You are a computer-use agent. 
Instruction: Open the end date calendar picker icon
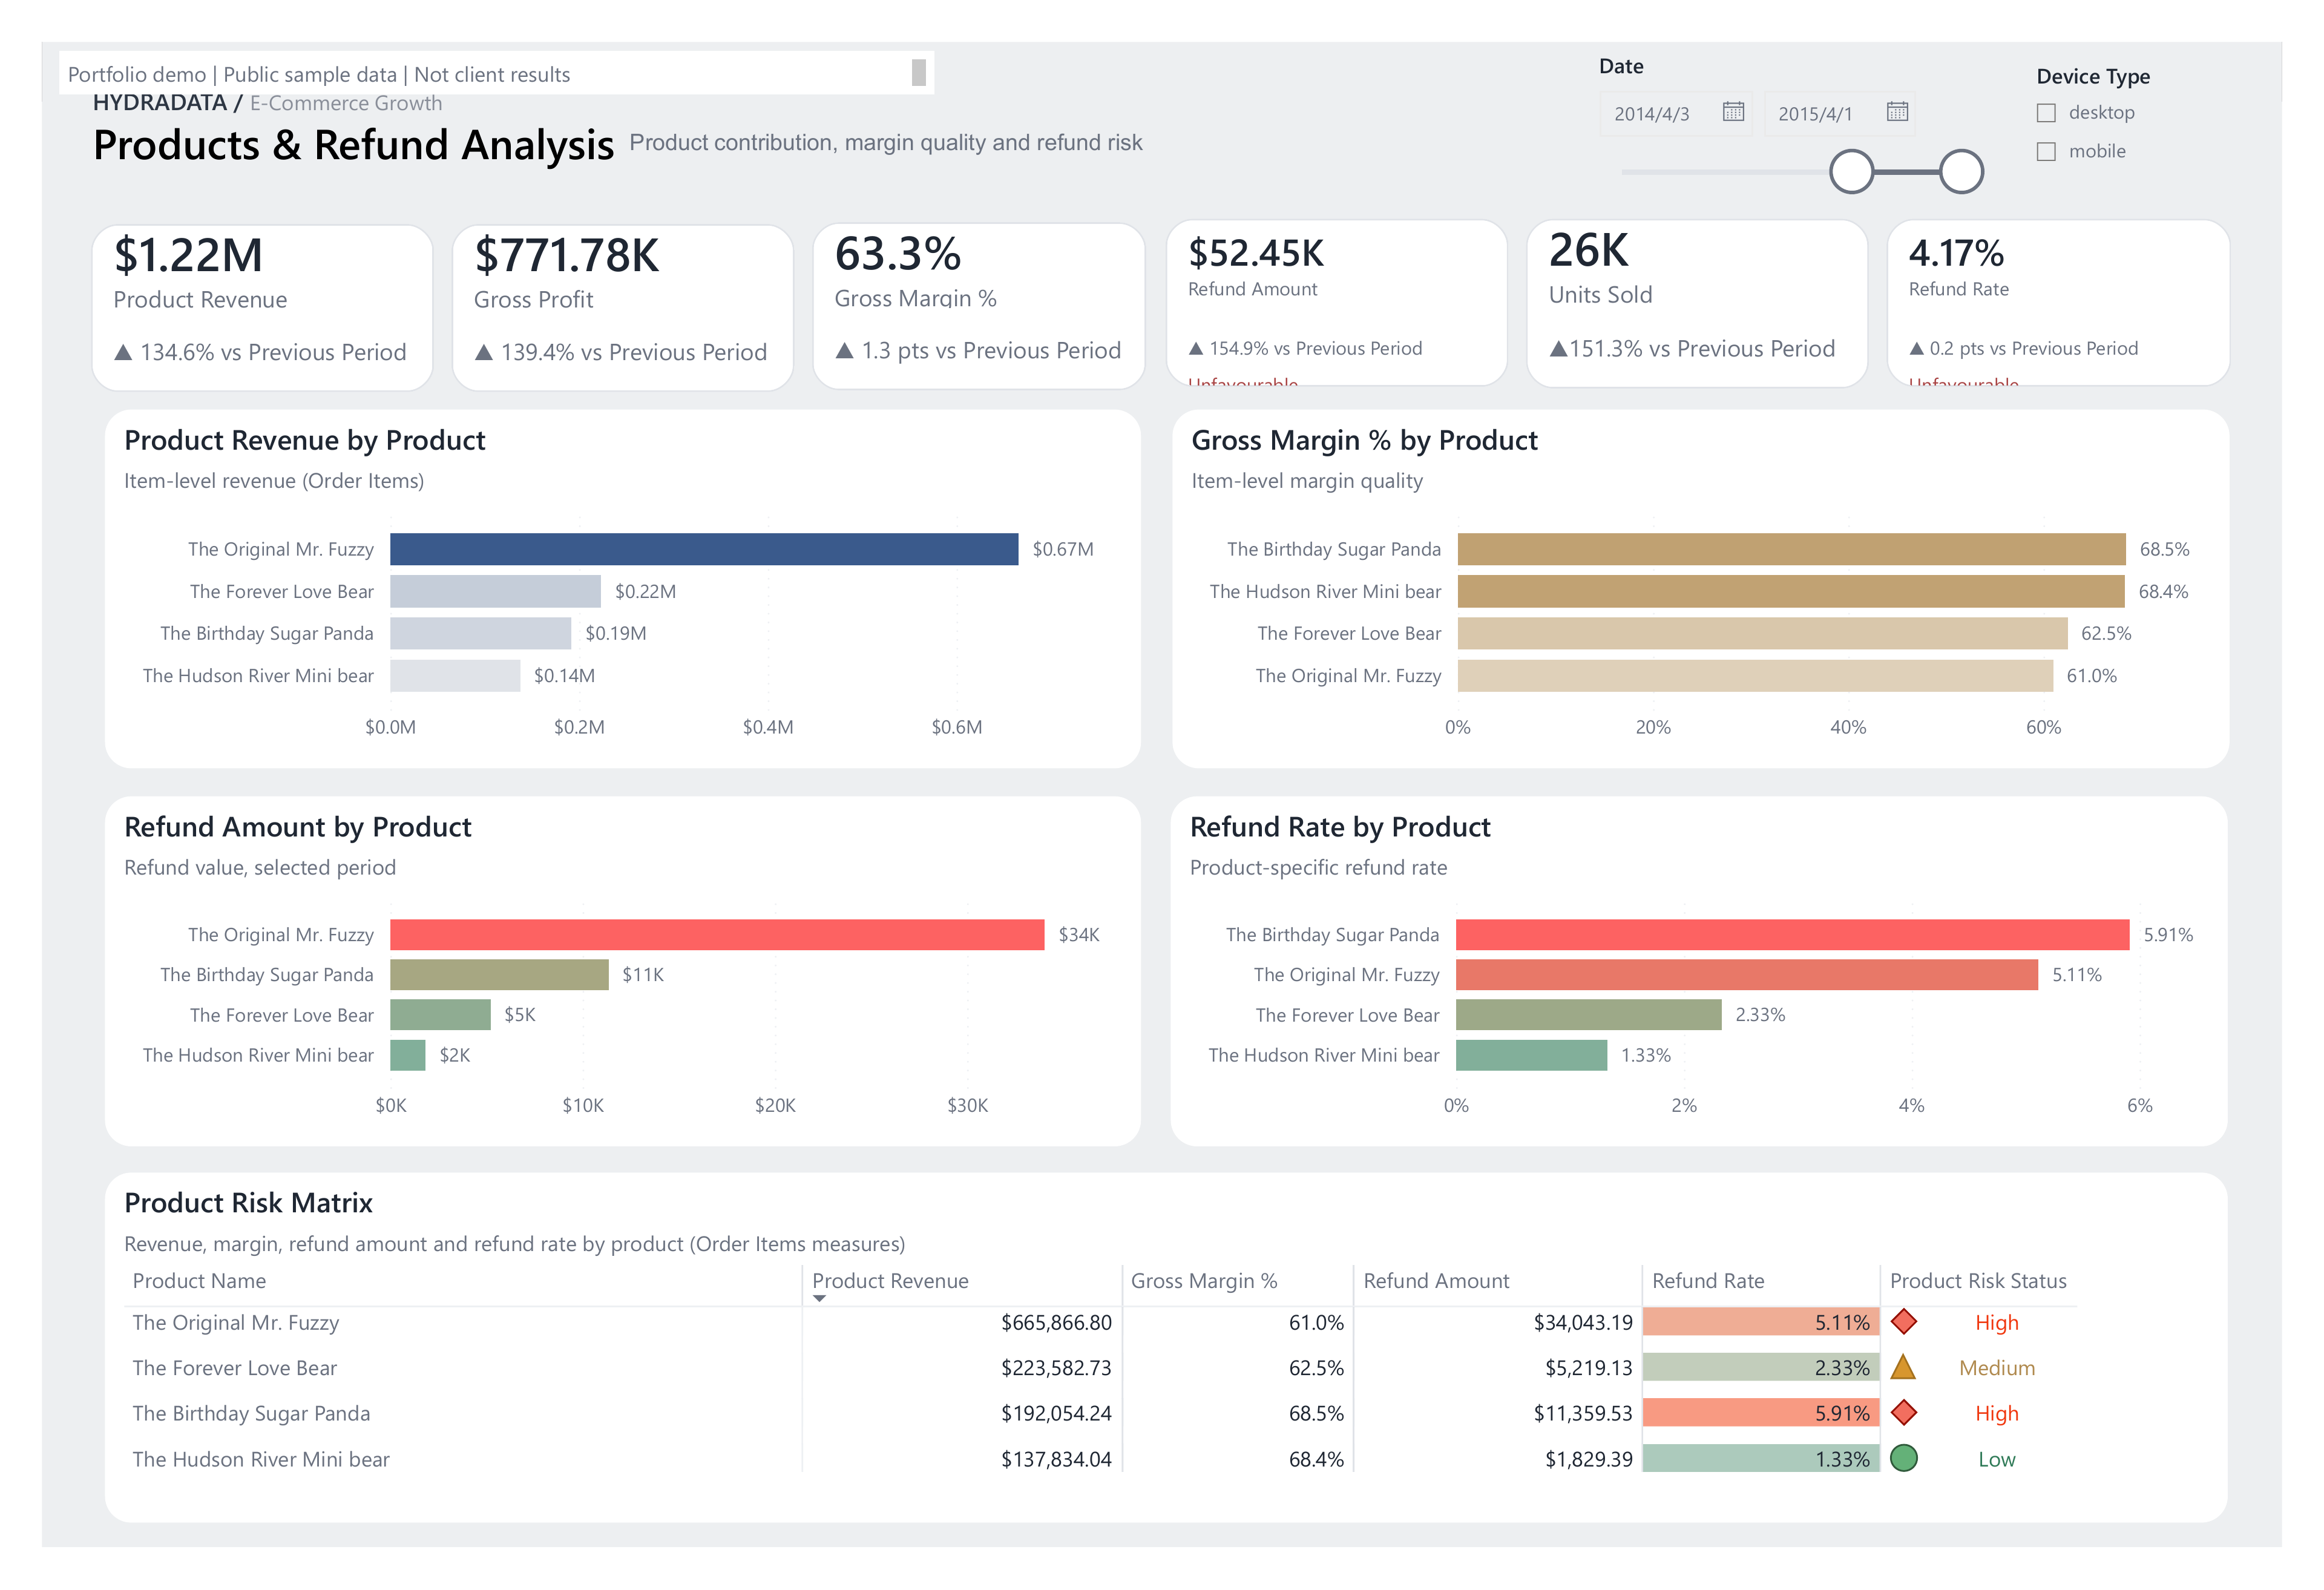click(x=1897, y=111)
